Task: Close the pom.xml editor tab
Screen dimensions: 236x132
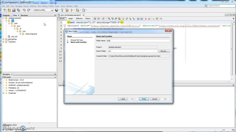Action: [x=83, y=15]
